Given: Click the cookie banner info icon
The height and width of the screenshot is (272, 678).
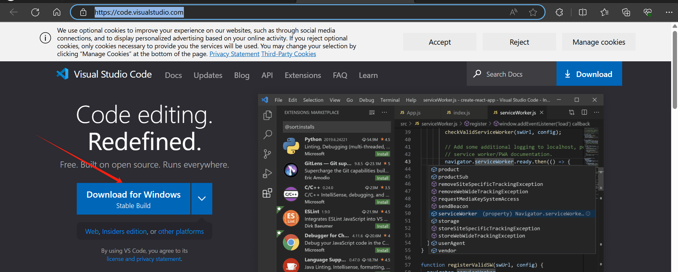Looking at the screenshot, I should coord(45,38).
